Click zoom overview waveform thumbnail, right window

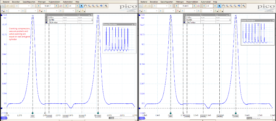click(x=258, y=33)
